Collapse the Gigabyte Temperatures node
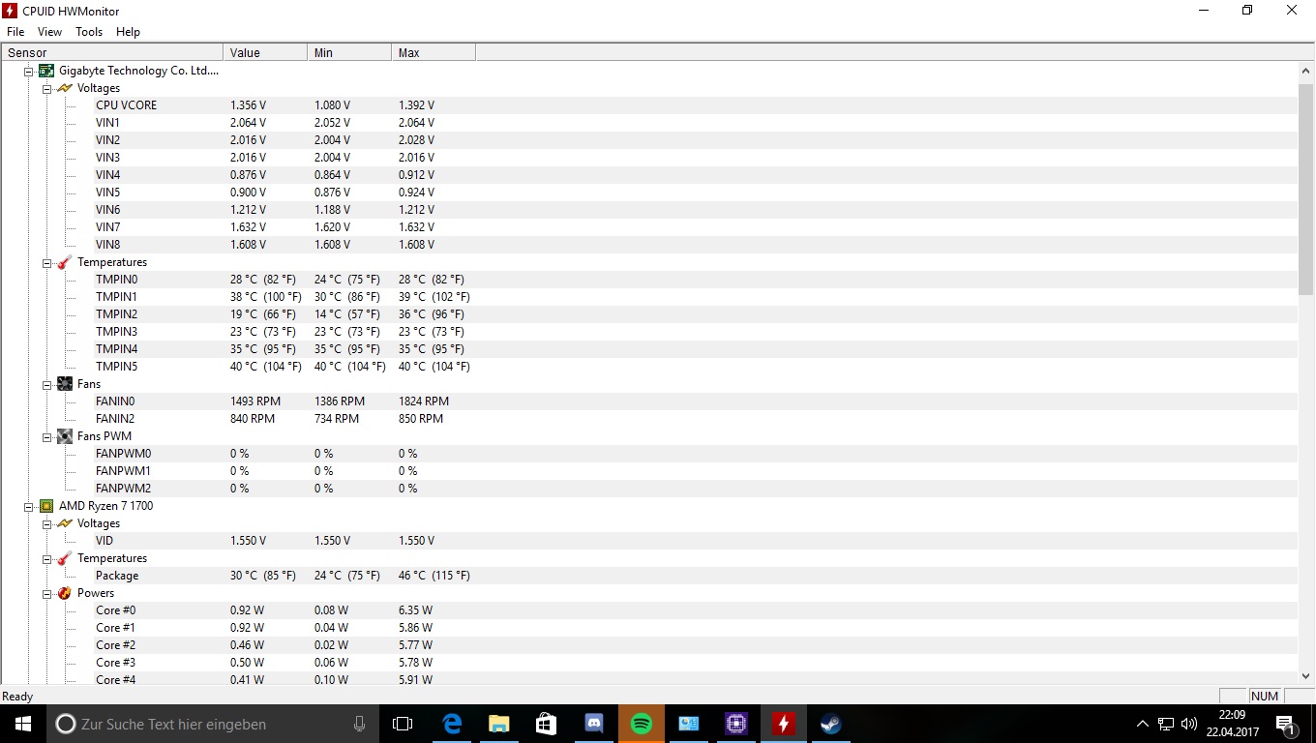 pos(47,262)
